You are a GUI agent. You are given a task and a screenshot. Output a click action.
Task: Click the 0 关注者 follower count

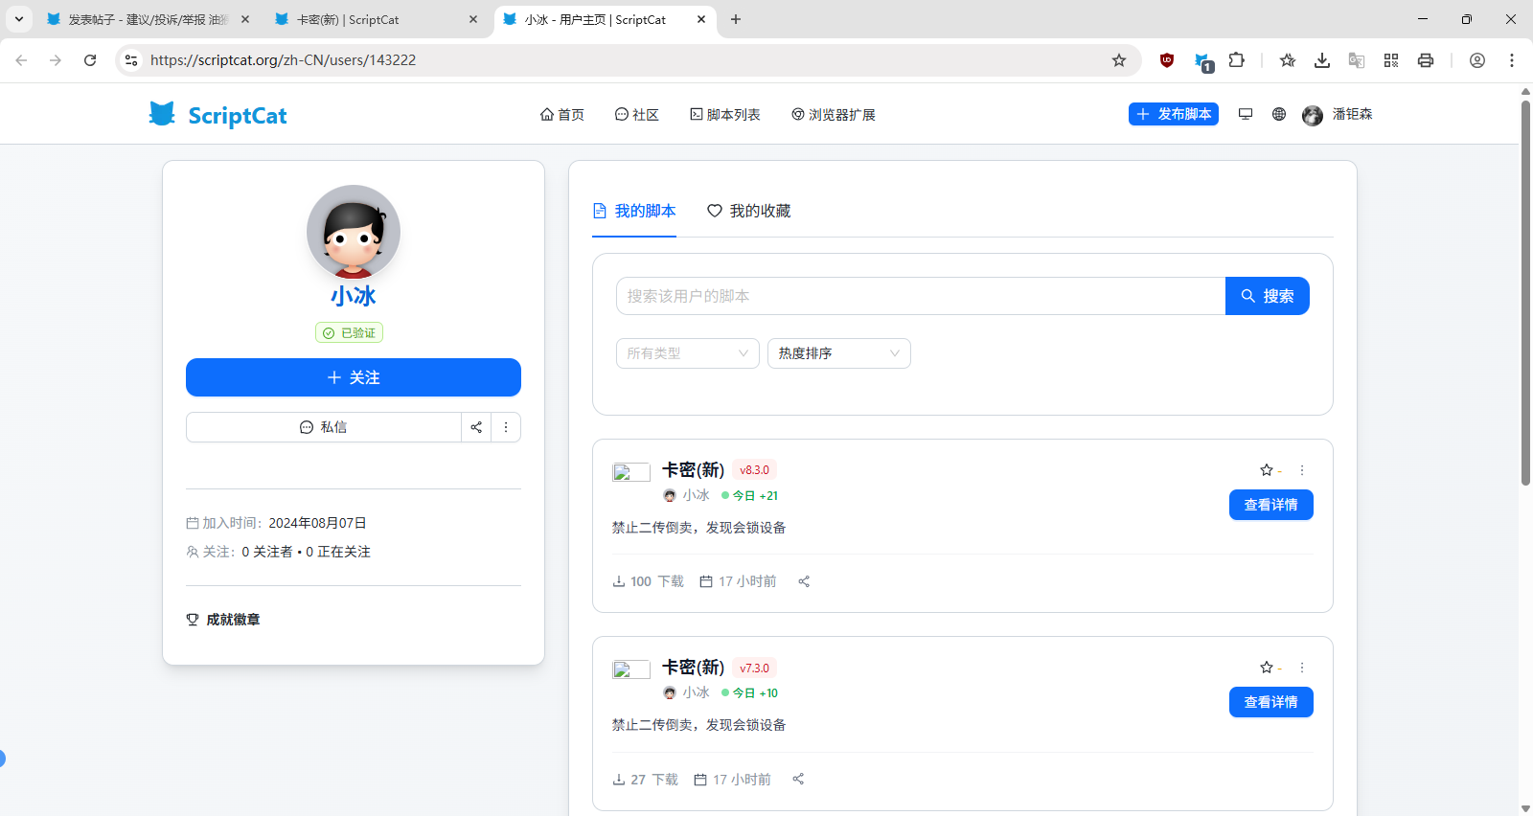pos(267,552)
